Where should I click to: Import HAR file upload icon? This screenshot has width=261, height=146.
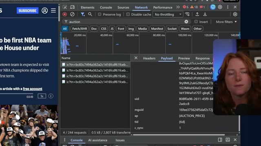click(x=197, y=15)
